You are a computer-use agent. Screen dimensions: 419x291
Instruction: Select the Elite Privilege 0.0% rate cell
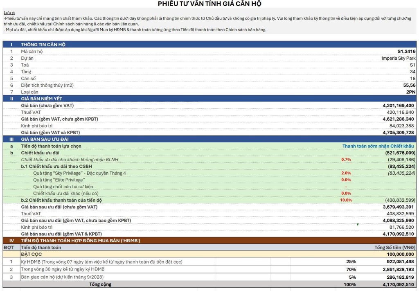(346, 180)
